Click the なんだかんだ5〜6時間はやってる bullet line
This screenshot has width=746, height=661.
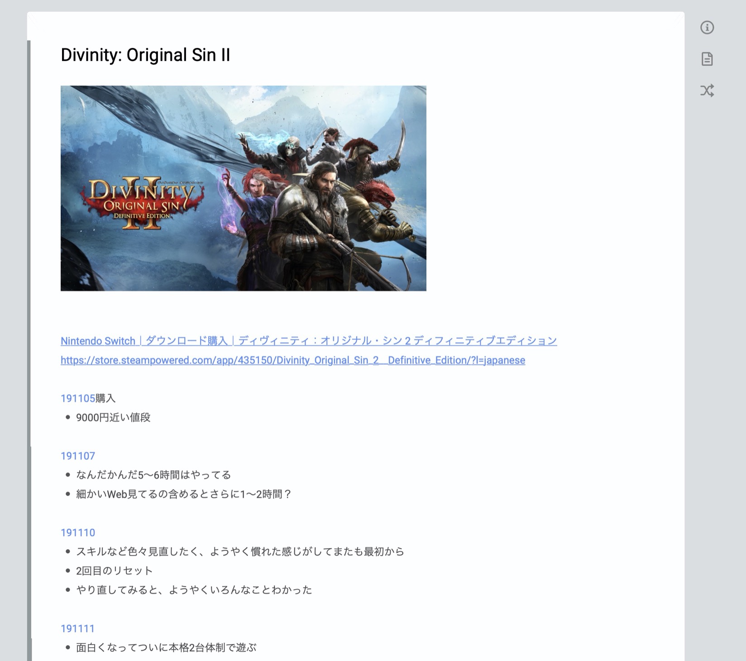click(153, 475)
